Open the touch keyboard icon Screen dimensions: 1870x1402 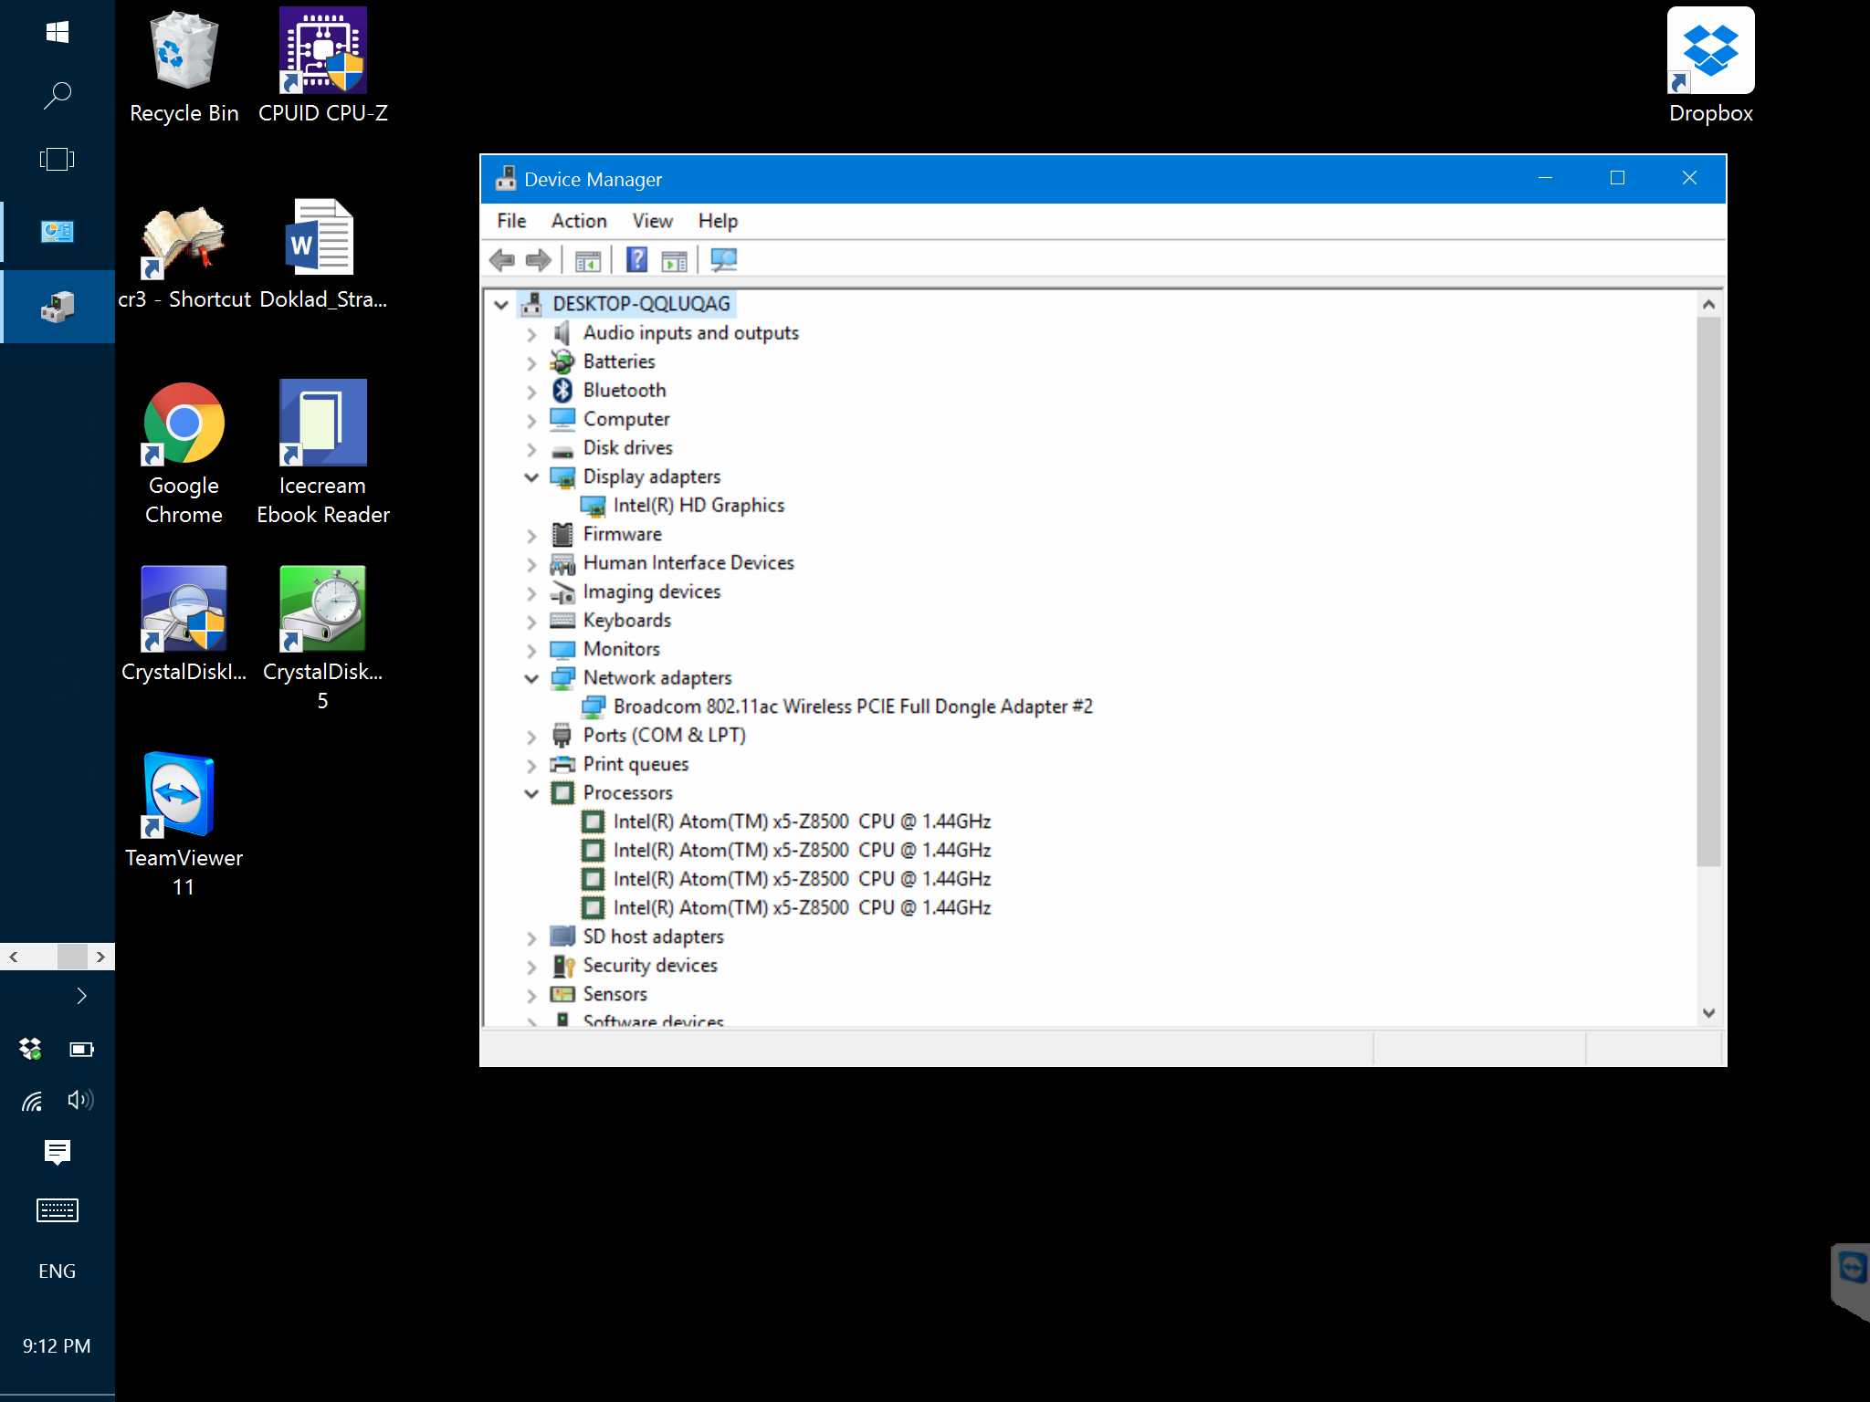coord(58,1210)
